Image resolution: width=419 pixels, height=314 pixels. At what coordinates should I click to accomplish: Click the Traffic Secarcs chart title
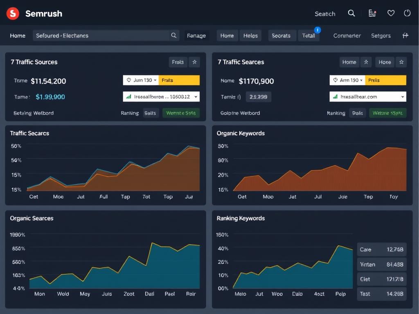29,133
